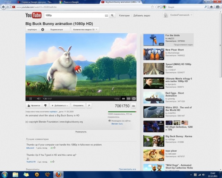Open 'New Pixar Short' thumbnail
The height and width of the screenshot is (178, 222).
pyautogui.click(x=154, y=54)
